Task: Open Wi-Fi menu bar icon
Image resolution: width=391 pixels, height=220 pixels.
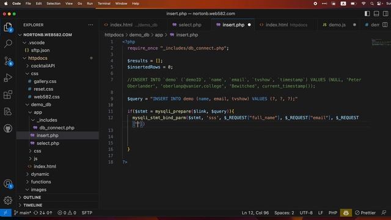Action: click(x=364, y=4)
